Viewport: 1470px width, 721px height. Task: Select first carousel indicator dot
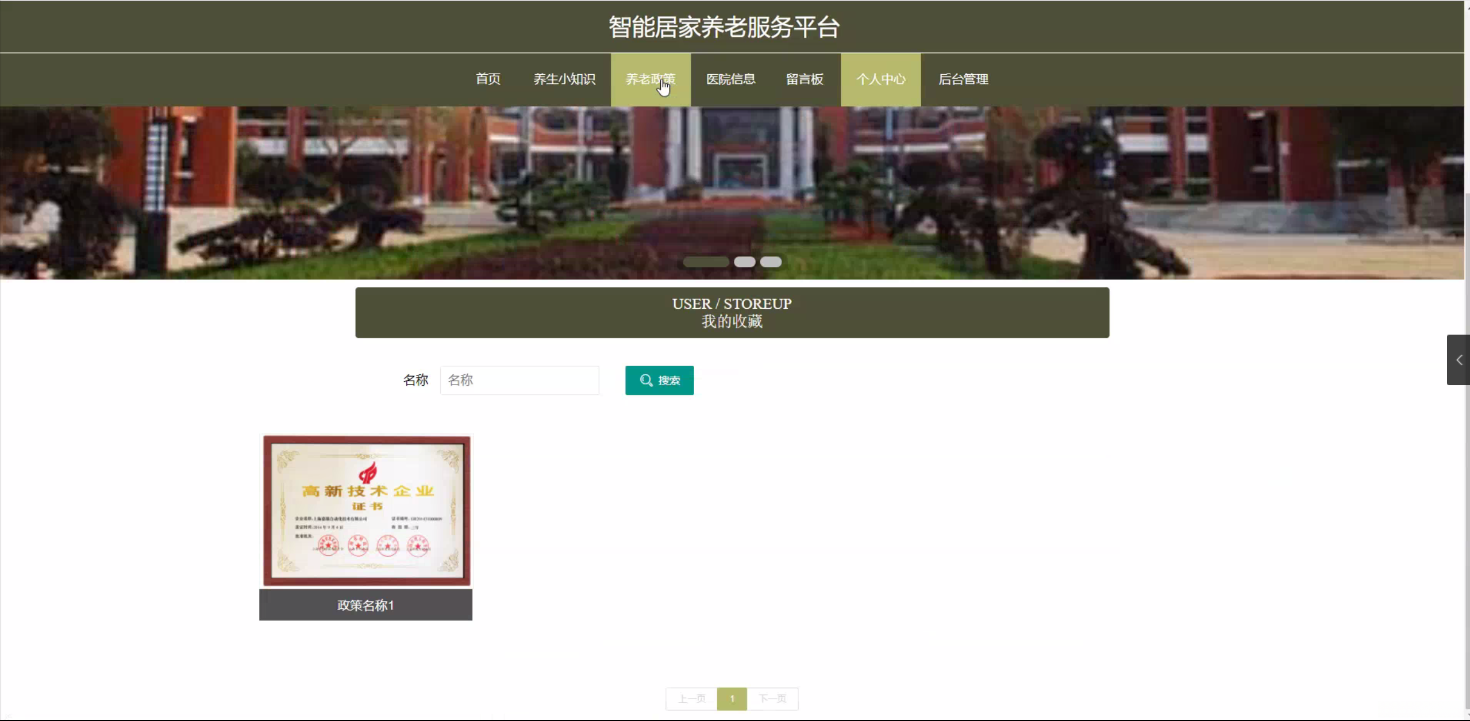(x=706, y=262)
